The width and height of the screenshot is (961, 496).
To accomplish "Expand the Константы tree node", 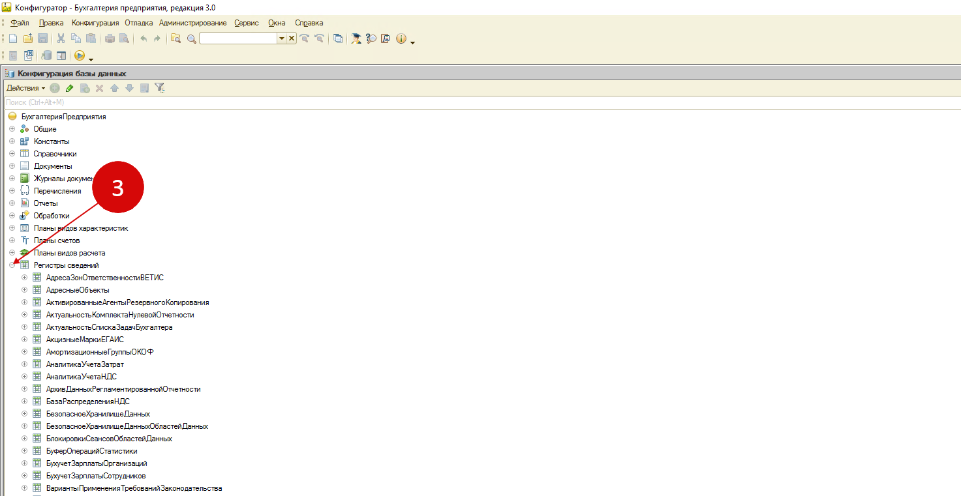I will (12, 141).
